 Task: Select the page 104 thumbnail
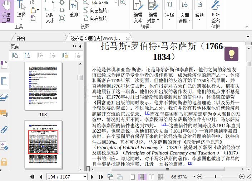[43, 144]
